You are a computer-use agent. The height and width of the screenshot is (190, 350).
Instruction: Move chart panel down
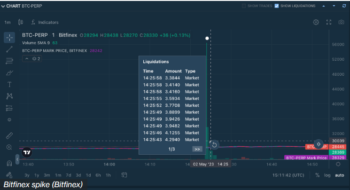coord(334,6)
